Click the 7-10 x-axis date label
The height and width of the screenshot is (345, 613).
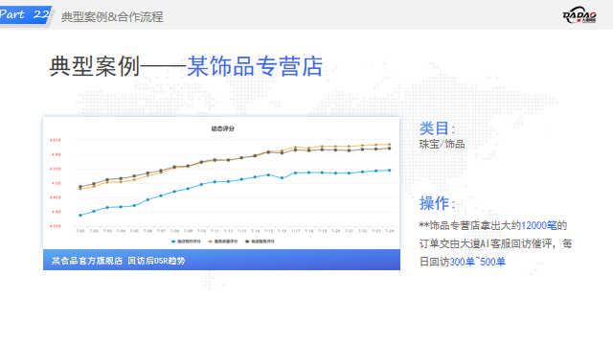click(201, 231)
